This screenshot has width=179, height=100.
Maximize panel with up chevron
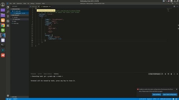tap(174, 74)
